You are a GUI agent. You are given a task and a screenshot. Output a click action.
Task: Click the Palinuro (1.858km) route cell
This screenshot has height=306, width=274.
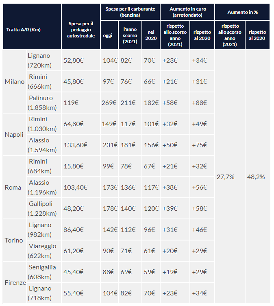click(x=42, y=103)
